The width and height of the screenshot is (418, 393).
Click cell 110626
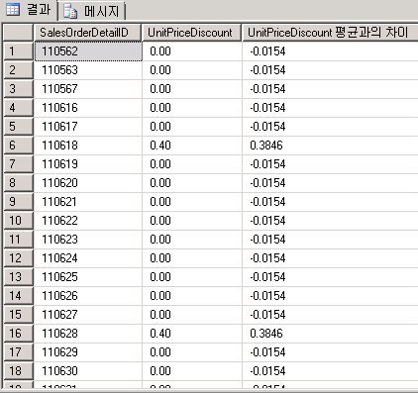(x=88, y=296)
